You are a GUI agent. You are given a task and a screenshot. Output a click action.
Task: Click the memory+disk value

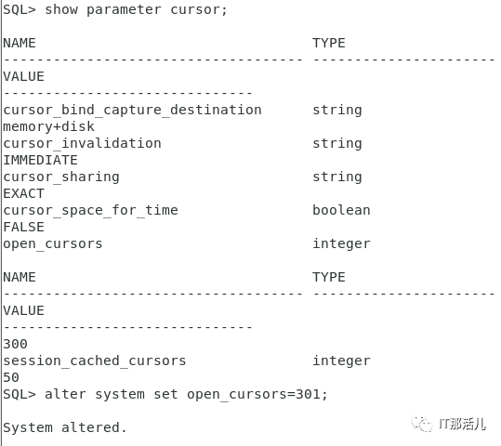(49, 127)
